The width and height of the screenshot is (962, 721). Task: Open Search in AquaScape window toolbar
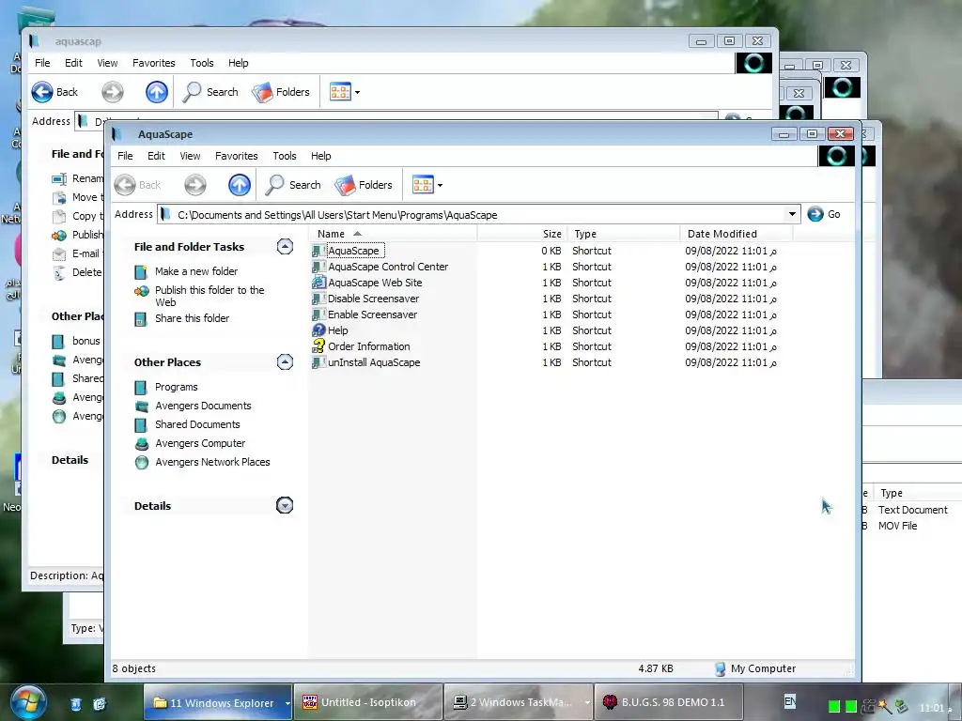(293, 185)
